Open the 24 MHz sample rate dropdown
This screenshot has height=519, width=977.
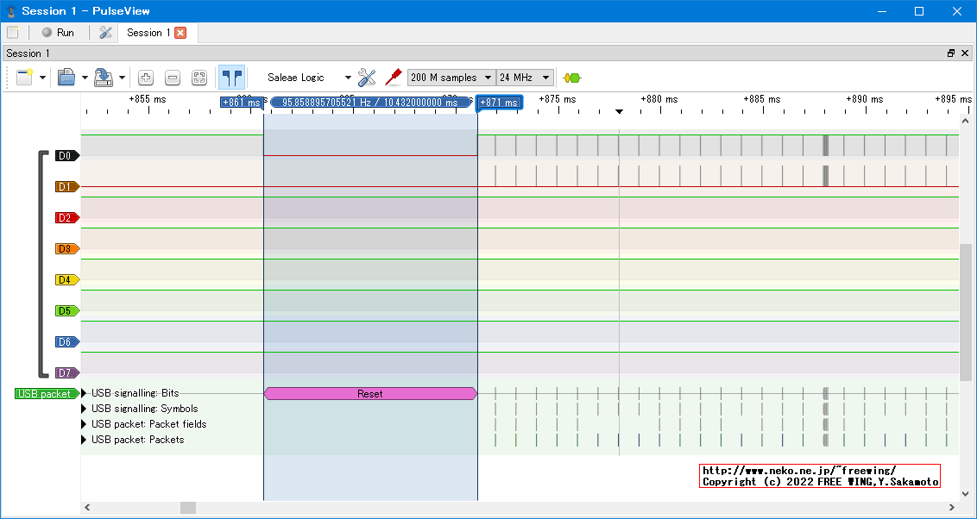[525, 78]
